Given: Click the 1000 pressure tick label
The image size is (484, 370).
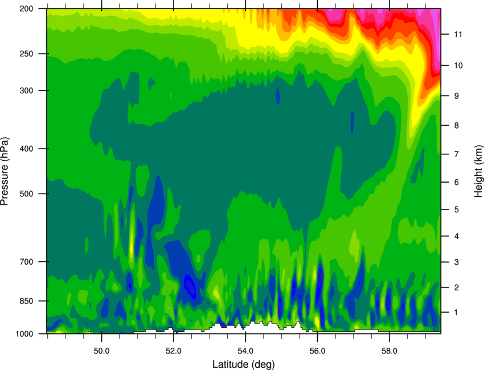Looking at the screenshot, I should [x=24, y=334].
